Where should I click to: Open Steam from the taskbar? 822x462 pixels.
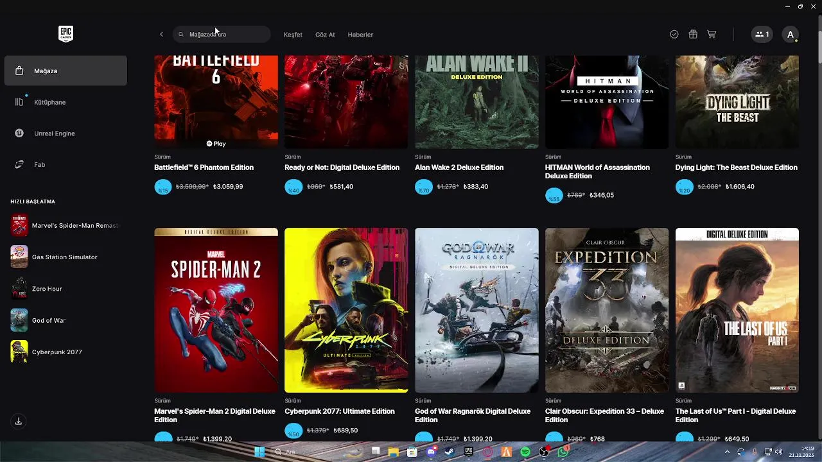coord(450,452)
